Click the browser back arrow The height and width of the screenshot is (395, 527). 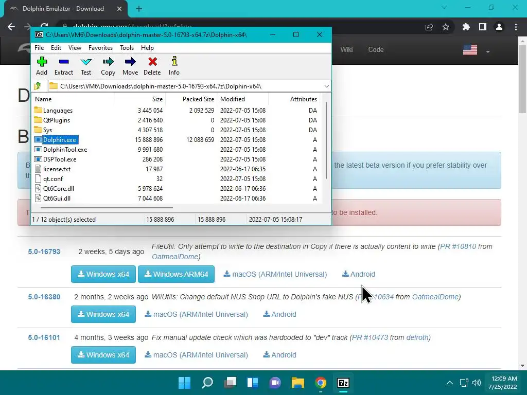tap(11, 27)
